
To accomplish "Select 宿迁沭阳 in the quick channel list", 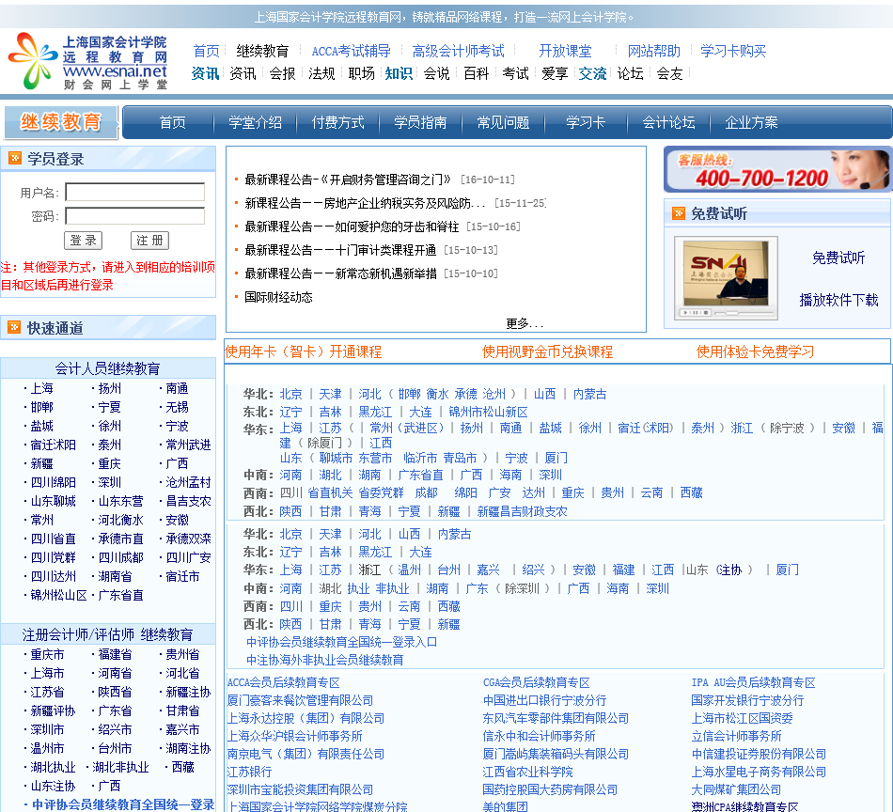I will (53, 445).
